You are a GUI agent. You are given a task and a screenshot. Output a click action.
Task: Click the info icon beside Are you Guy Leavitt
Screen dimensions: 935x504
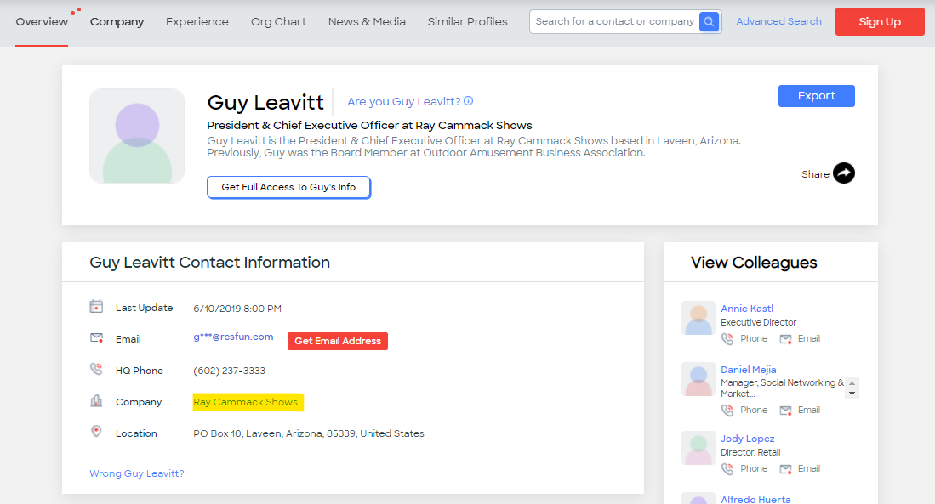pos(469,101)
